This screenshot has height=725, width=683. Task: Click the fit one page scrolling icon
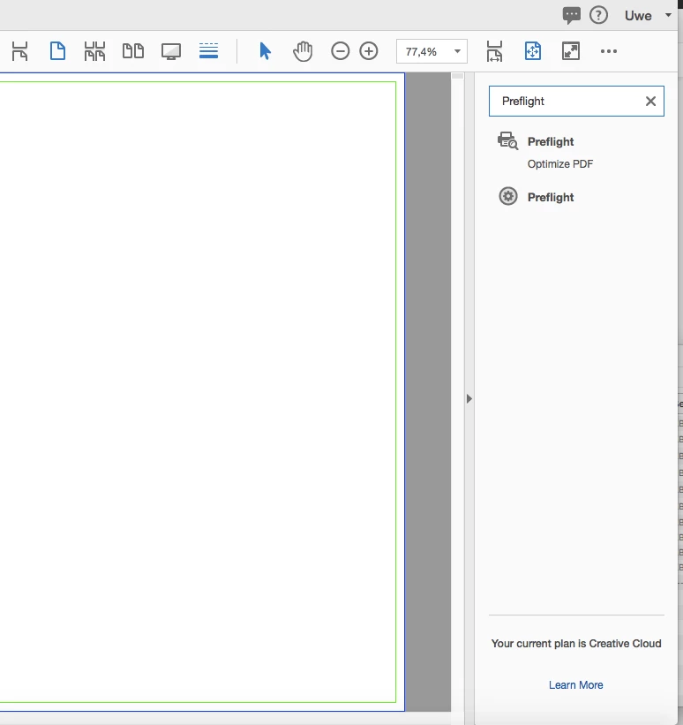[x=19, y=51]
